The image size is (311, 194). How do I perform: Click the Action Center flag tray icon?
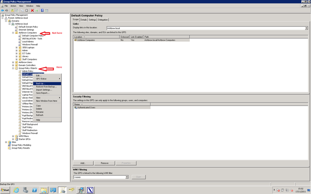(278, 190)
